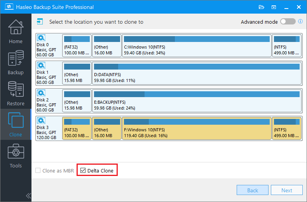Uncheck the Delta Clone checkbox
This screenshot has width=307, height=202.
[83, 171]
